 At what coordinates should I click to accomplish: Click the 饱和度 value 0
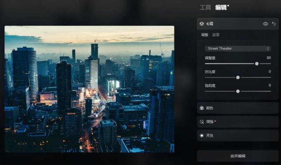(x=270, y=86)
